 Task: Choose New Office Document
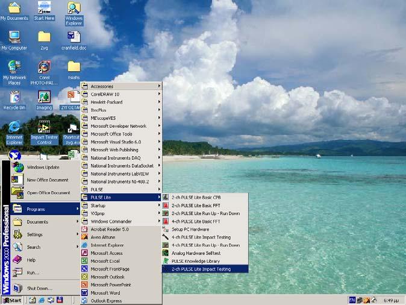(45, 180)
